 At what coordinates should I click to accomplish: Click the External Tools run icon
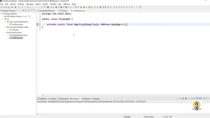pos(66,7)
